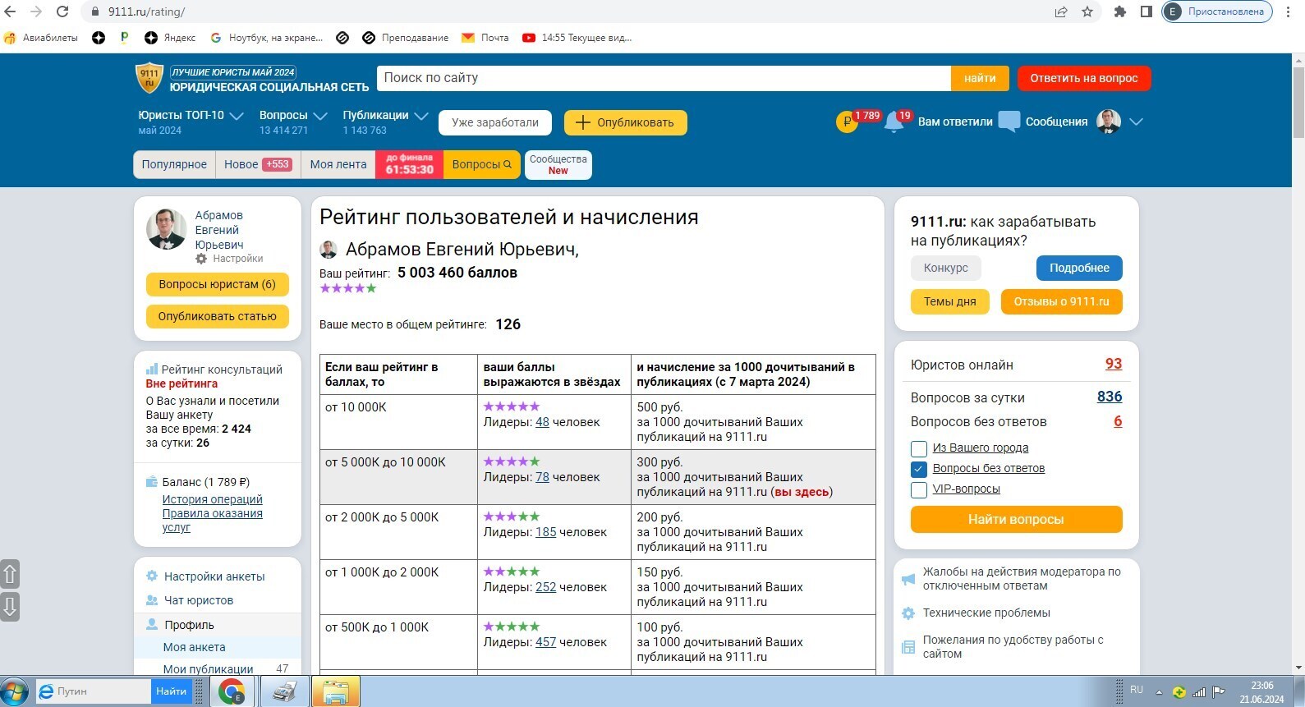1305x707 pixels.
Task: Open Chrome from the Windows taskbar
Action: (232, 691)
